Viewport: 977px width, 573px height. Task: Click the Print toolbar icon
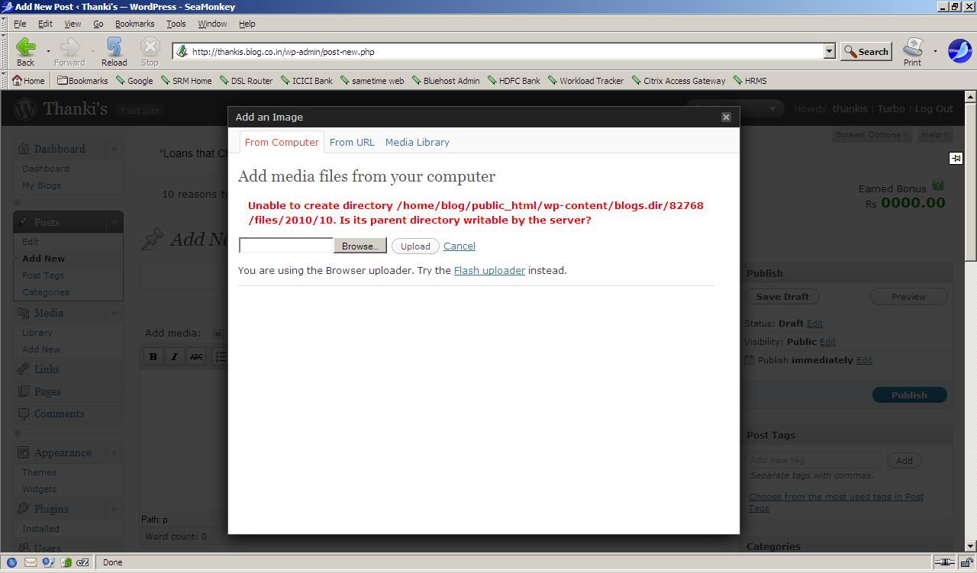tap(913, 48)
